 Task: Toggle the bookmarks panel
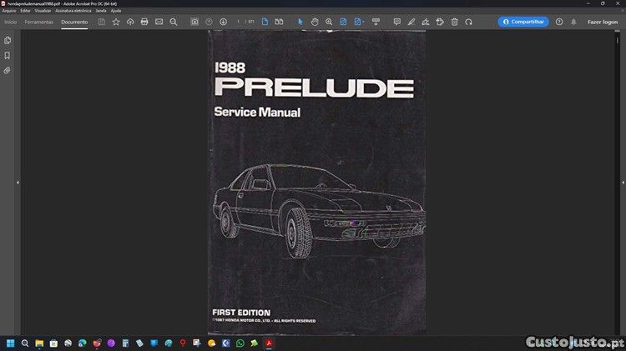pyautogui.click(x=8, y=55)
